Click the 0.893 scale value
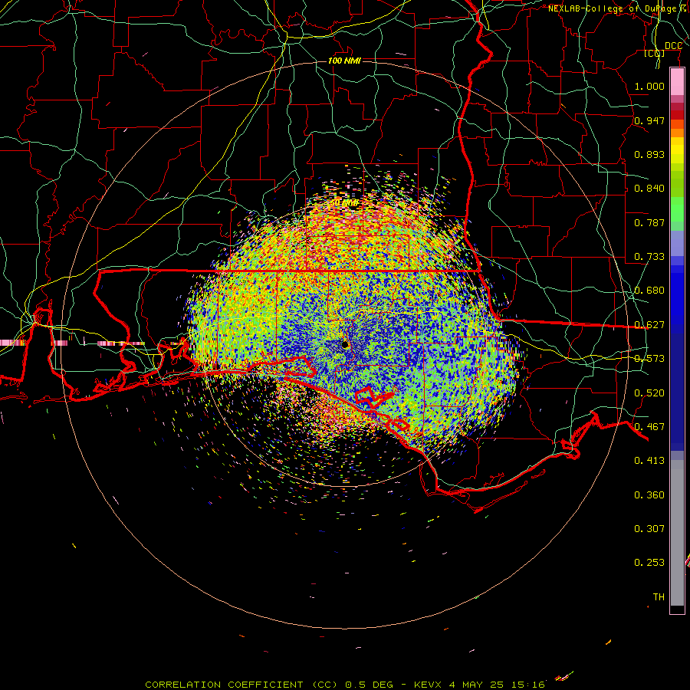Image resolution: width=690 pixels, height=690 pixels. click(649, 154)
